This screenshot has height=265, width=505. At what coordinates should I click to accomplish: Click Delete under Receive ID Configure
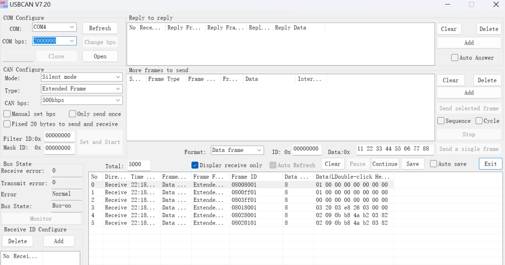pos(18,241)
